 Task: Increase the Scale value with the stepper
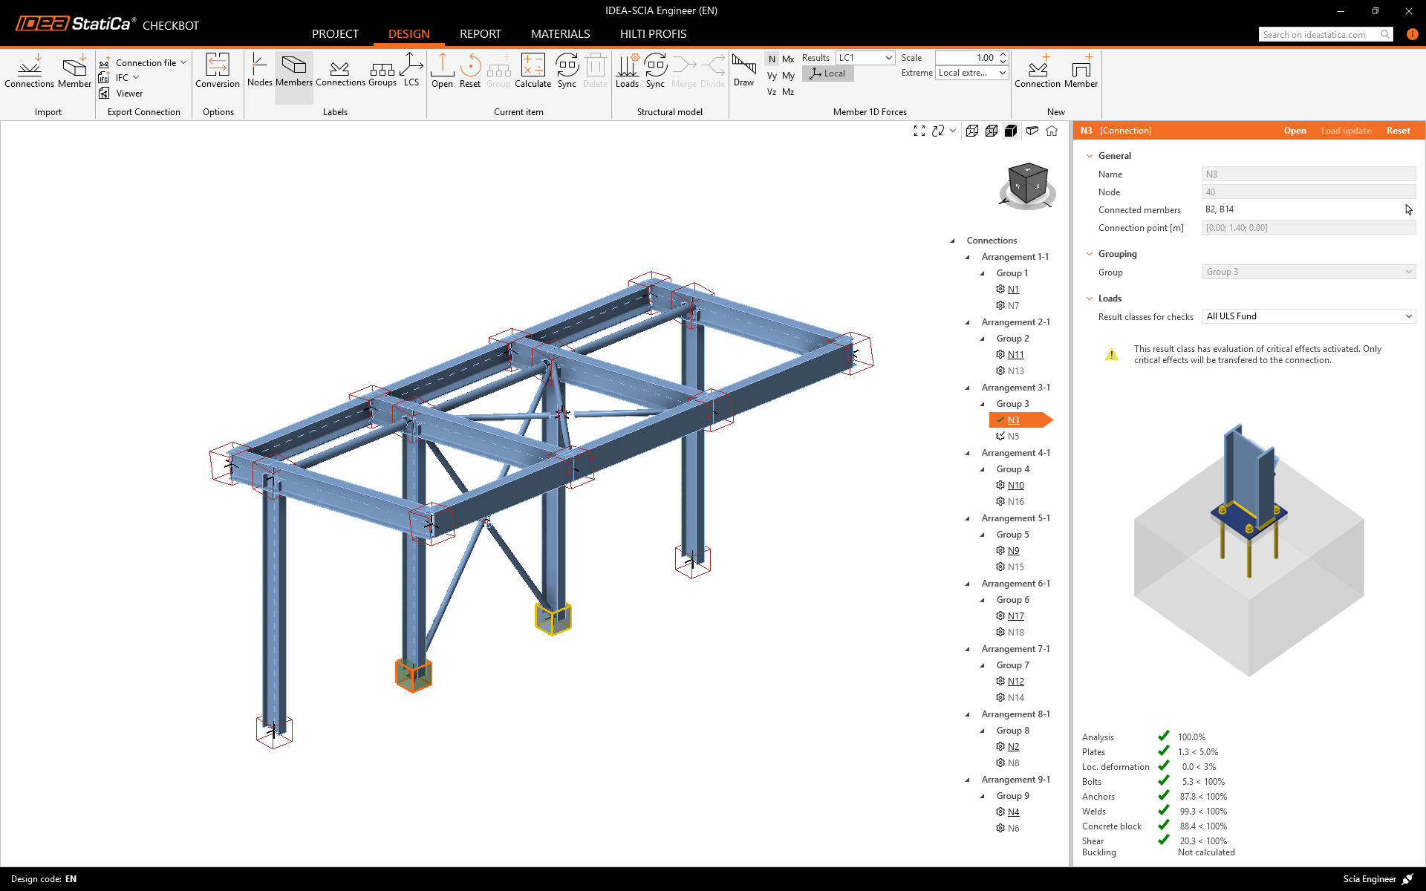tap(1002, 53)
